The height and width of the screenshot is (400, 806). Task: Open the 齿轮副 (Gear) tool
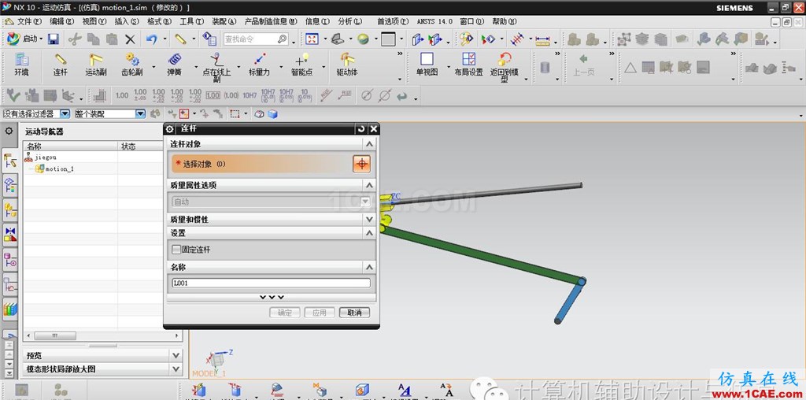(x=132, y=64)
